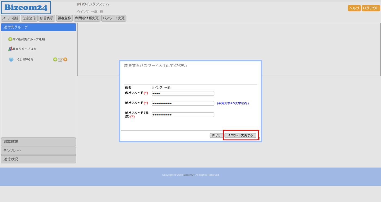Click the people icon for 共有グループ追加
Screen dimensions: 381x202
click(10, 49)
